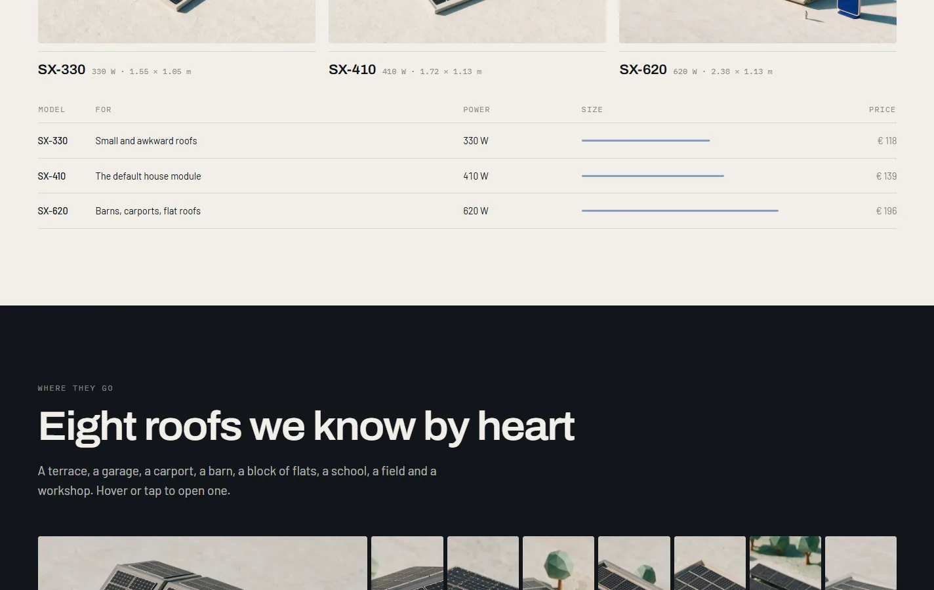Click the SIZE column header
Image resolution: width=934 pixels, height=590 pixels.
coord(592,109)
